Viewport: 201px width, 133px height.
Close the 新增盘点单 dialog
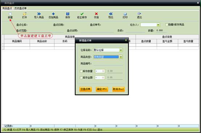pos(126,40)
